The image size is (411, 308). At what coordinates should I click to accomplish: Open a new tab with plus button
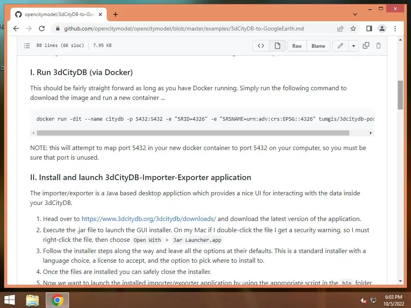click(x=115, y=14)
